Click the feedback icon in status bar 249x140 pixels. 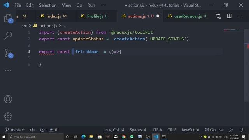231,130
